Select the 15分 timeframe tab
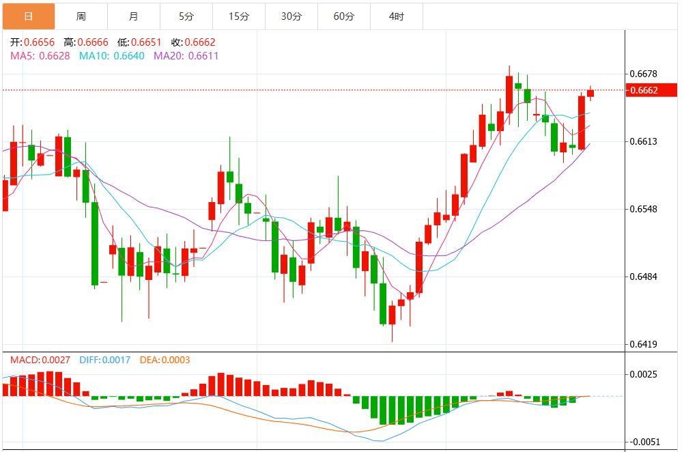The width and height of the screenshot is (684, 452). [239, 16]
